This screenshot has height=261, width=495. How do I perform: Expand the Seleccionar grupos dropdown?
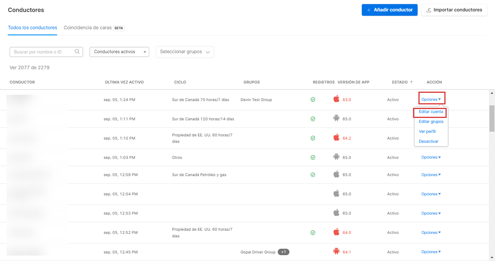(185, 52)
